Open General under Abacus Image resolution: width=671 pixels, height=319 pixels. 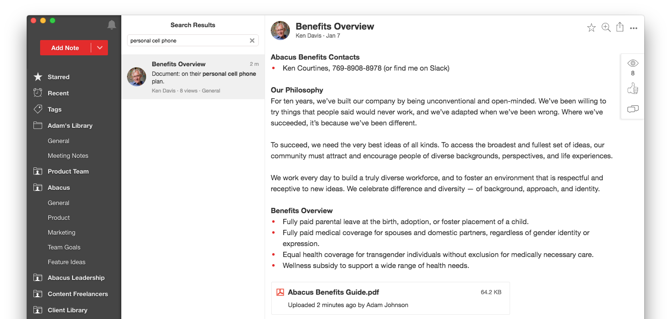(58, 203)
